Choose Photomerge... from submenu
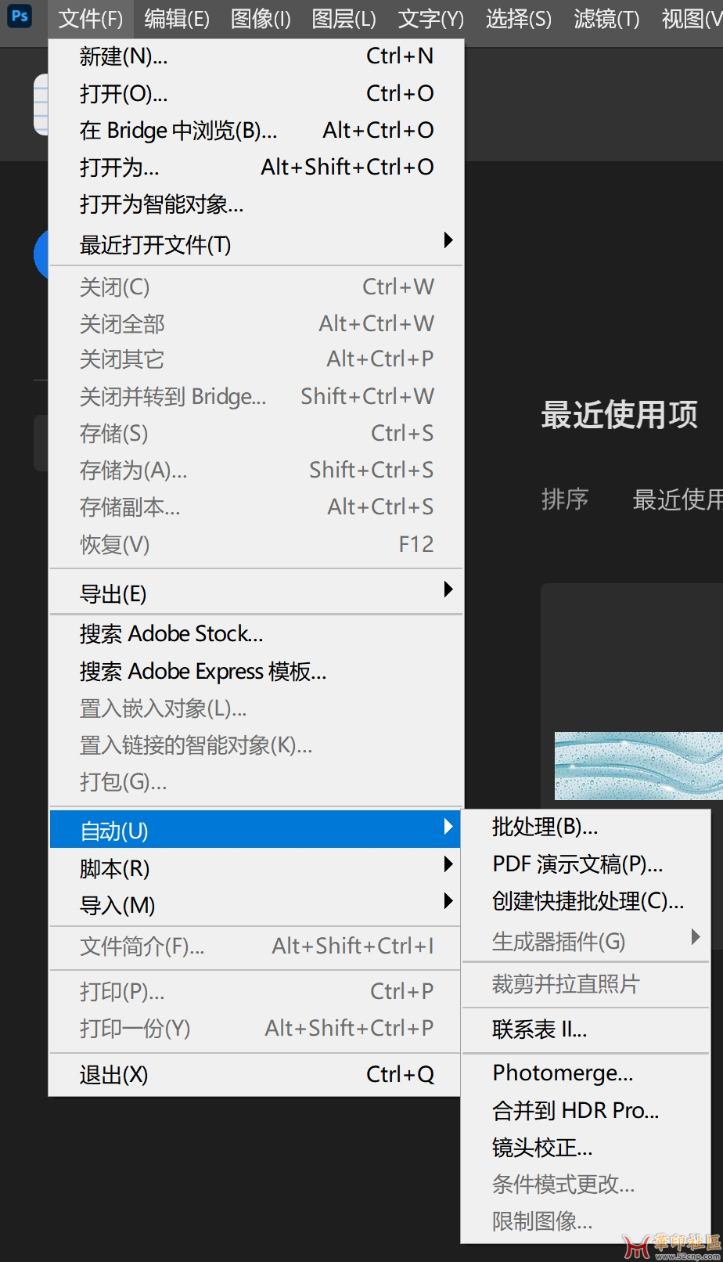 click(x=585, y=1073)
